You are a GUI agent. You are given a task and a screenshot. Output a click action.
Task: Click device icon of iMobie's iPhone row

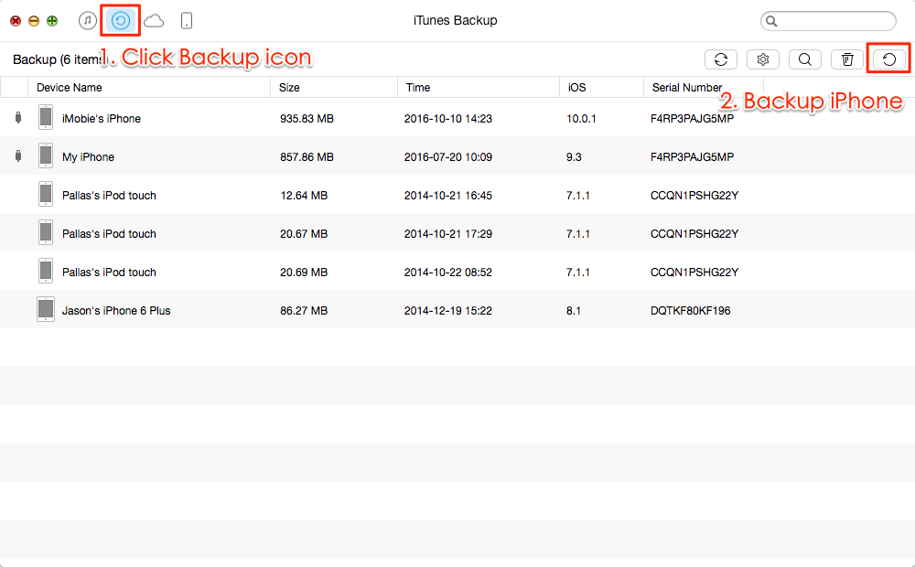46,117
